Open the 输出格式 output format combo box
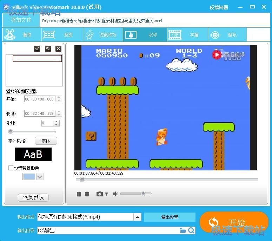Viewport: 272px width, 241px height. (89, 217)
